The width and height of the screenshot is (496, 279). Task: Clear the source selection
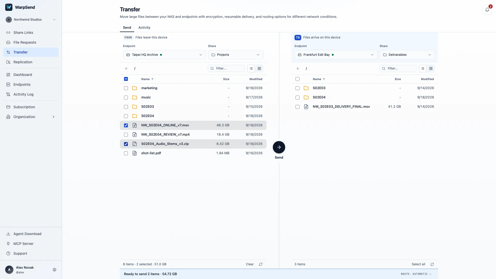tap(250, 264)
